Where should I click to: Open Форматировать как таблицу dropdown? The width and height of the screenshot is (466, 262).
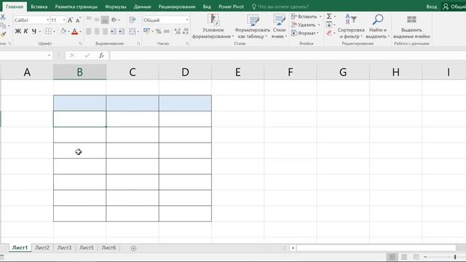[x=253, y=26]
